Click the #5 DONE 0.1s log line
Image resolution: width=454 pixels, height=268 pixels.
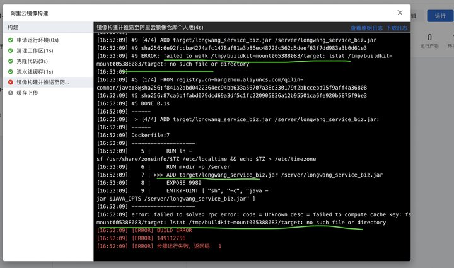pos(133,103)
